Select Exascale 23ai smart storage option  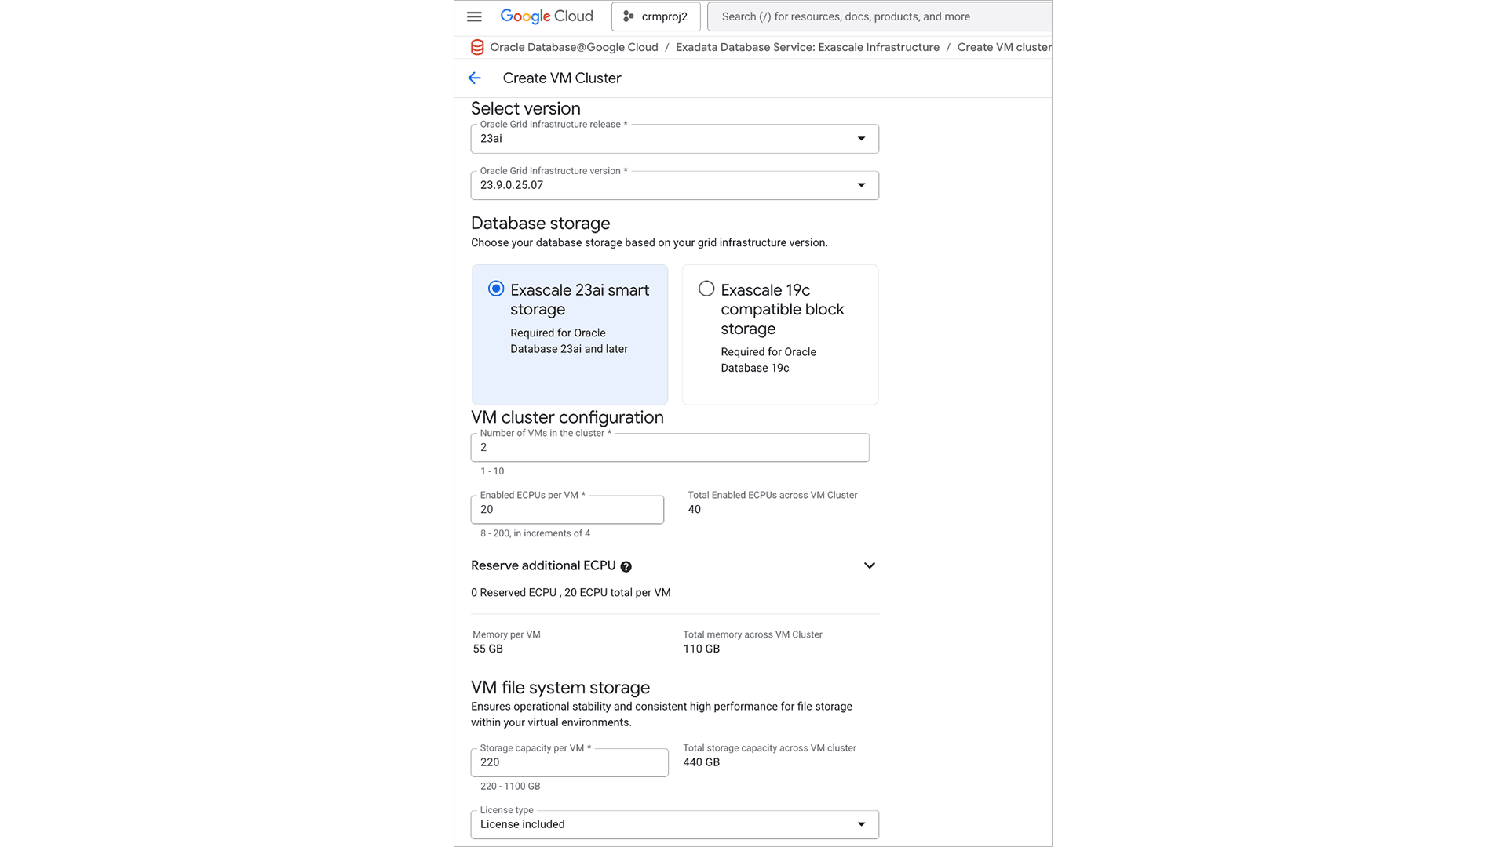(x=569, y=334)
